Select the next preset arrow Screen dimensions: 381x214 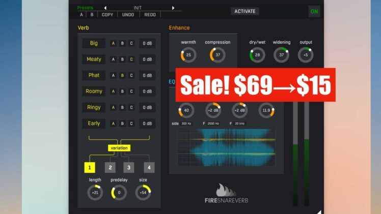173,8
